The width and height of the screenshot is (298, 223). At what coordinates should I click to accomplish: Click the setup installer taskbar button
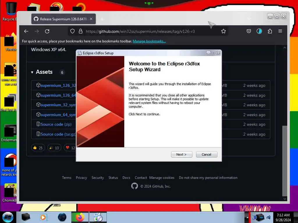click(x=98, y=217)
